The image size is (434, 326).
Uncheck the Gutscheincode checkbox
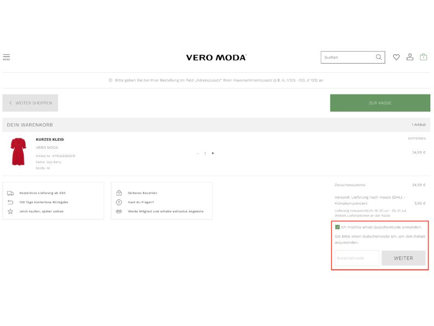click(337, 227)
